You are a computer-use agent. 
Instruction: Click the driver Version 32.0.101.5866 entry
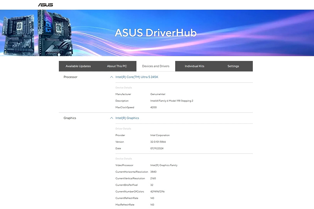pyautogui.click(x=158, y=142)
